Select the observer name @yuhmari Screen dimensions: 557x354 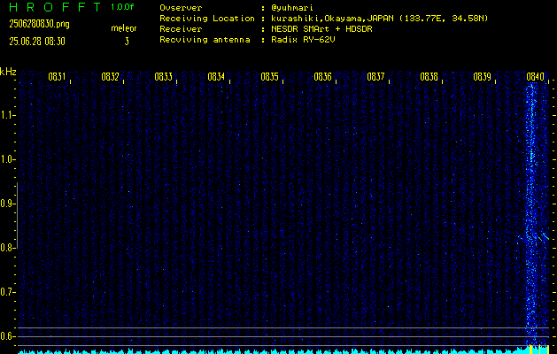point(292,8)
